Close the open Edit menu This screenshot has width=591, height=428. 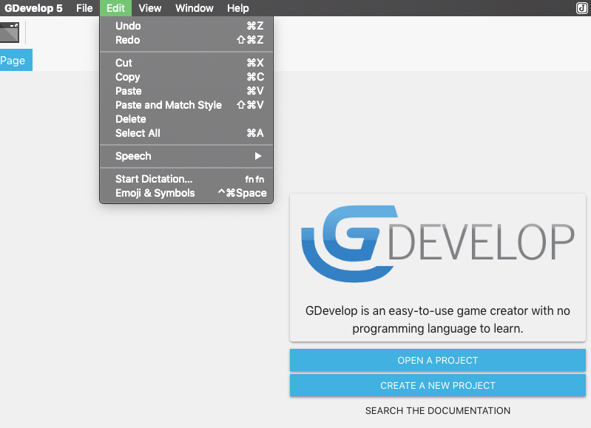point(115,8)
